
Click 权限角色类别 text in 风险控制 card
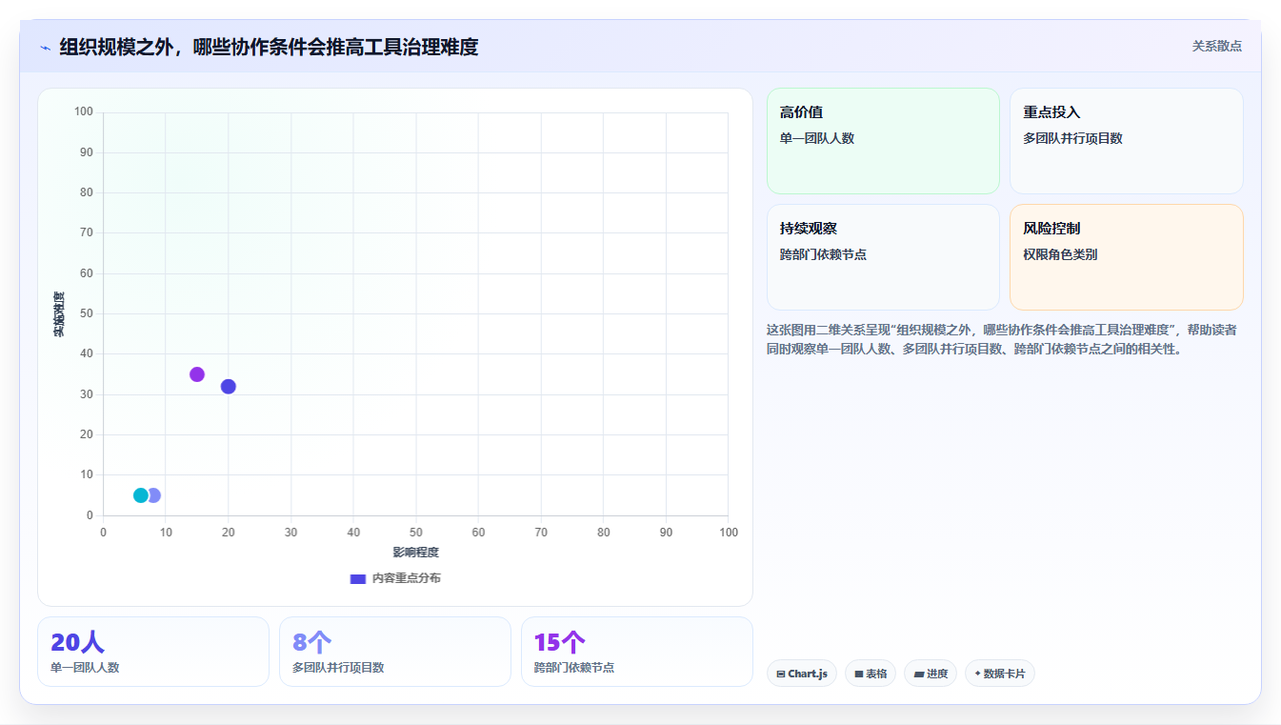(x=1061, y=254)
